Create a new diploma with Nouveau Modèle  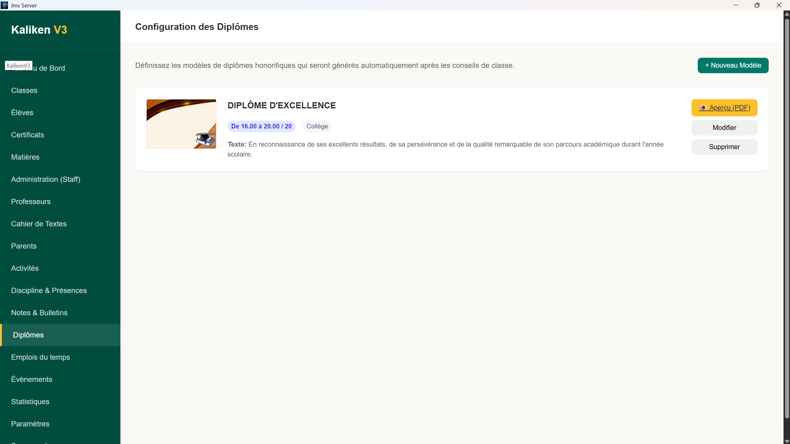[x=733, y=65]
